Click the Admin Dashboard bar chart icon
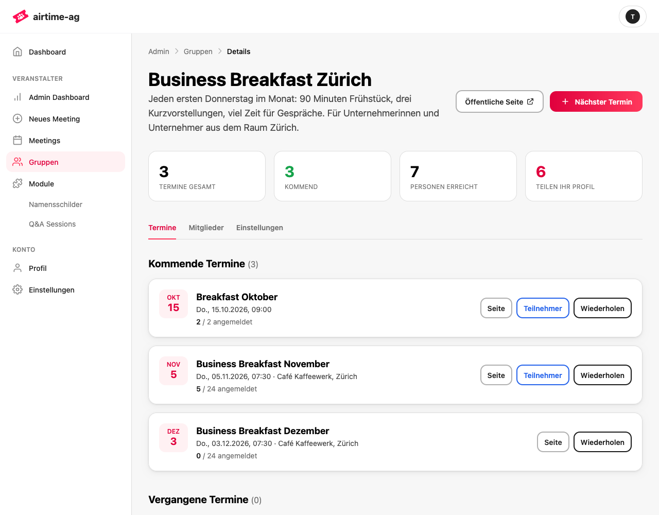This screenshot has height=515, width=659. [x=18, y=97]
